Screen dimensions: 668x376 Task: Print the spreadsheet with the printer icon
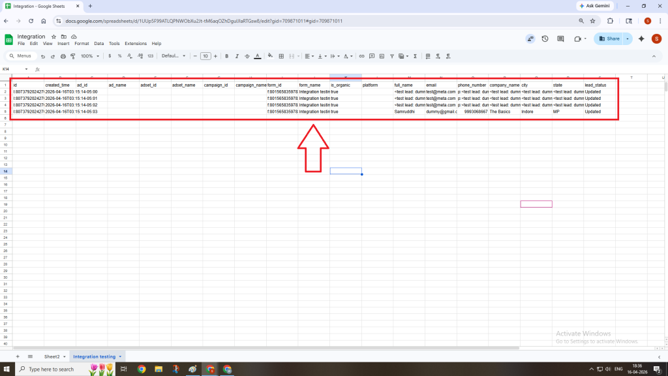click(x=63, y=56)
